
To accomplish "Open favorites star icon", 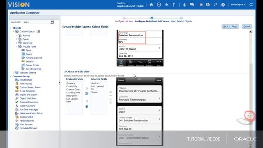I will pos(166,5).
